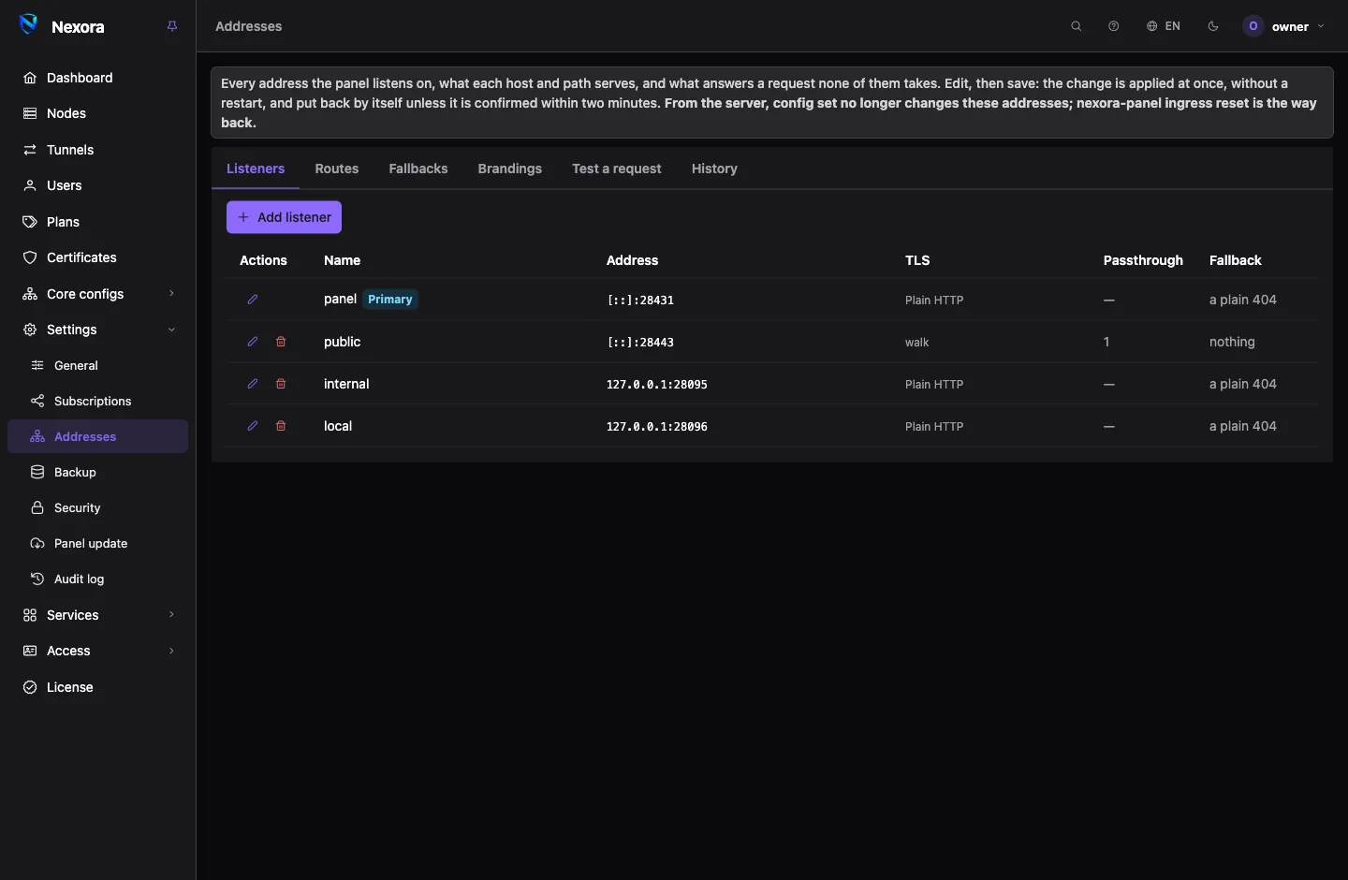Open General settings
Viewport: 1348px width, 880px height.
click(x=98, y=365)
